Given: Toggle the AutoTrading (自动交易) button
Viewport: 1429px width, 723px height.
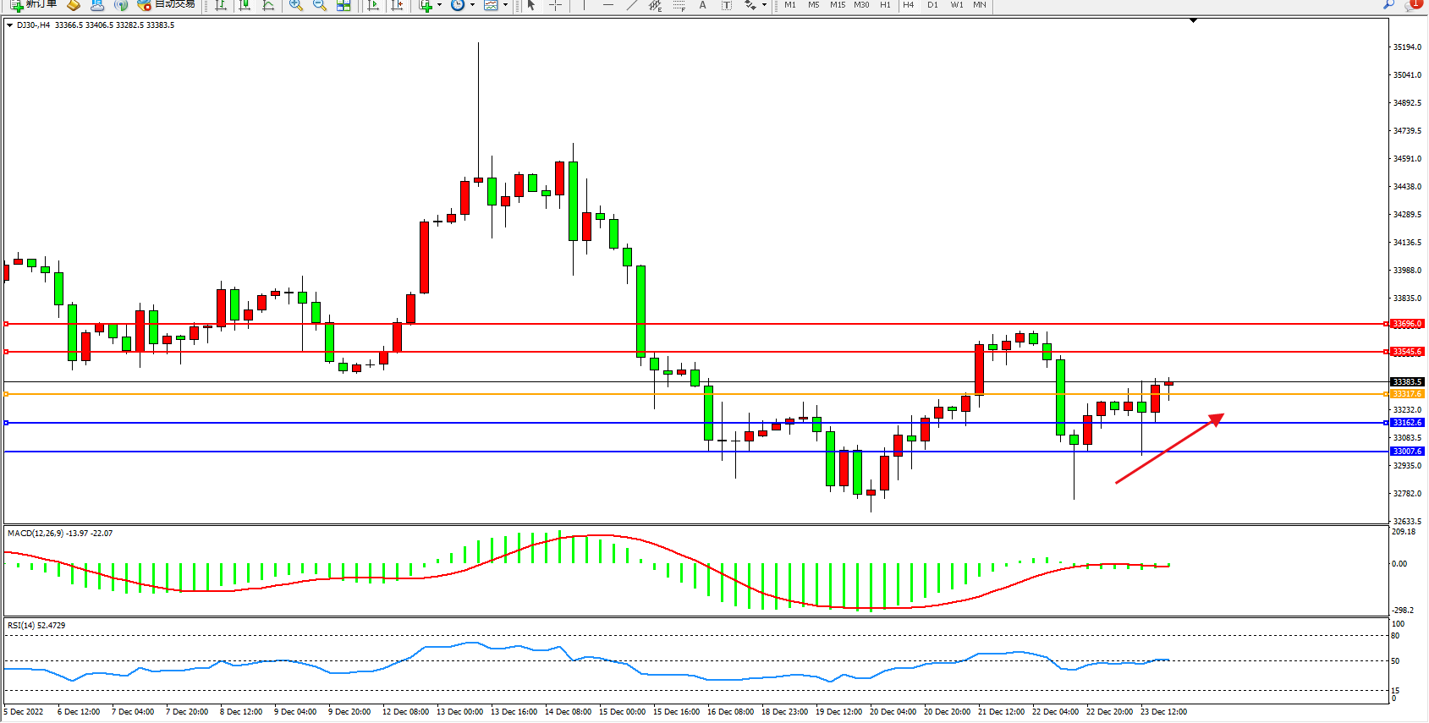Looking at the screenshot, I should (x=167, y=4).
